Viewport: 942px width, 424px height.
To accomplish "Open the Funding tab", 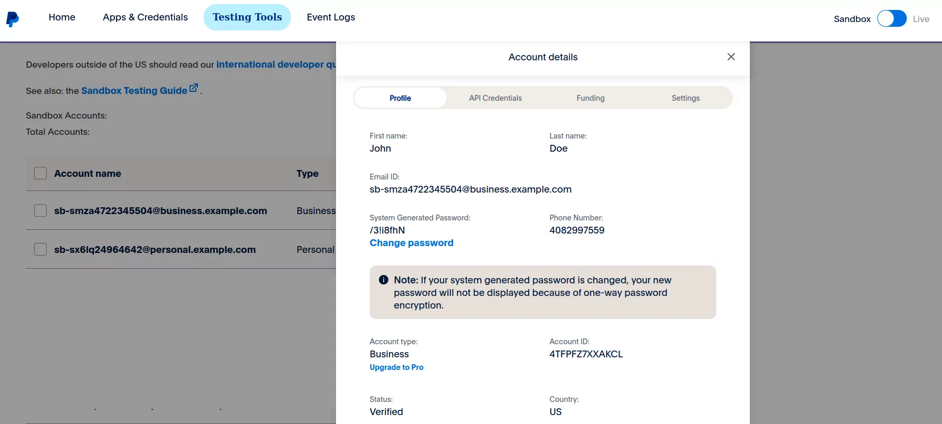I will click(591, 98).
